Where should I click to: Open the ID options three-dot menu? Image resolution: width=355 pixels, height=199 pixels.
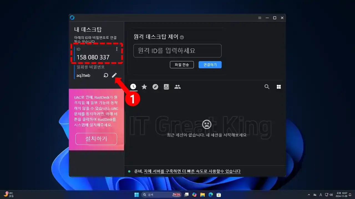click(117, 49)
